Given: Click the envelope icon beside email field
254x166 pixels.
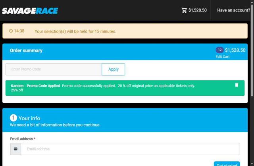Looking at the screenshot, I should click(x=15, y=149).
